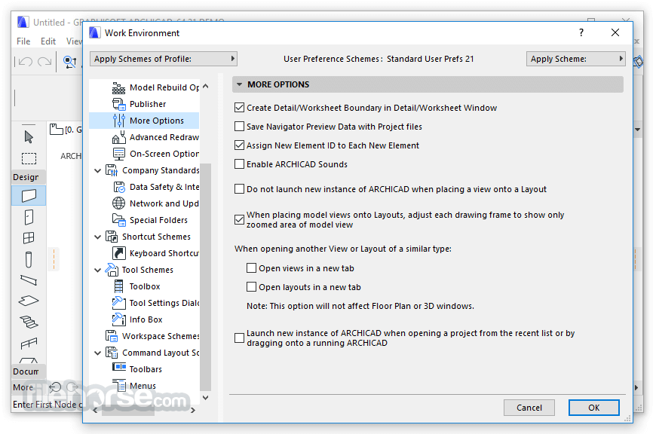Click the tree scroll down arrow
The height and width of the screenshot is (434, 656).
205,398
